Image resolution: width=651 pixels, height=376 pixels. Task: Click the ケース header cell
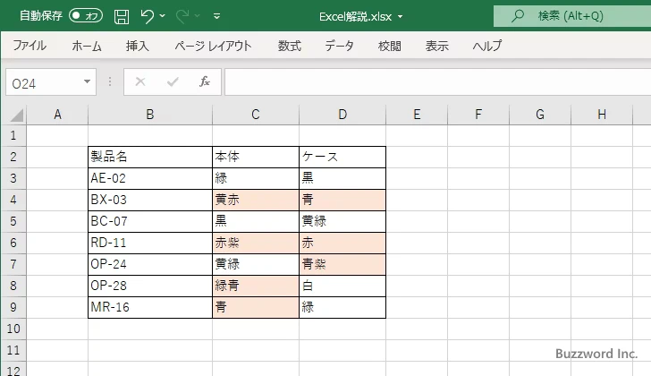pyautogui.click(x=342, y=157)
